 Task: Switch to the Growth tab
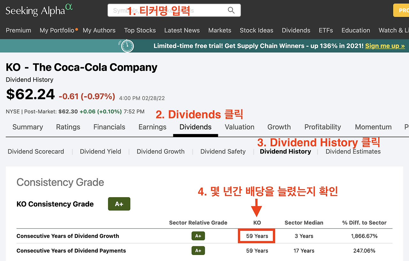click(279, 127)
